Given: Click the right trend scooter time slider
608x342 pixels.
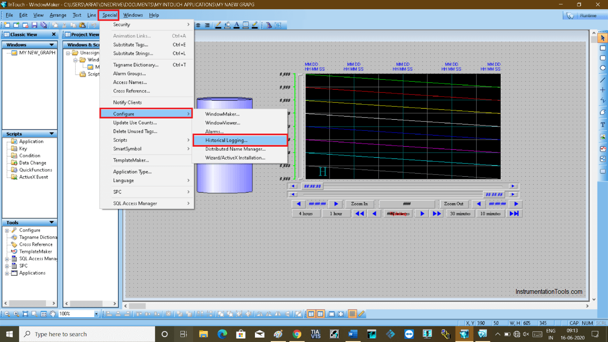Looking at the screenshot, I should (494, 194).
